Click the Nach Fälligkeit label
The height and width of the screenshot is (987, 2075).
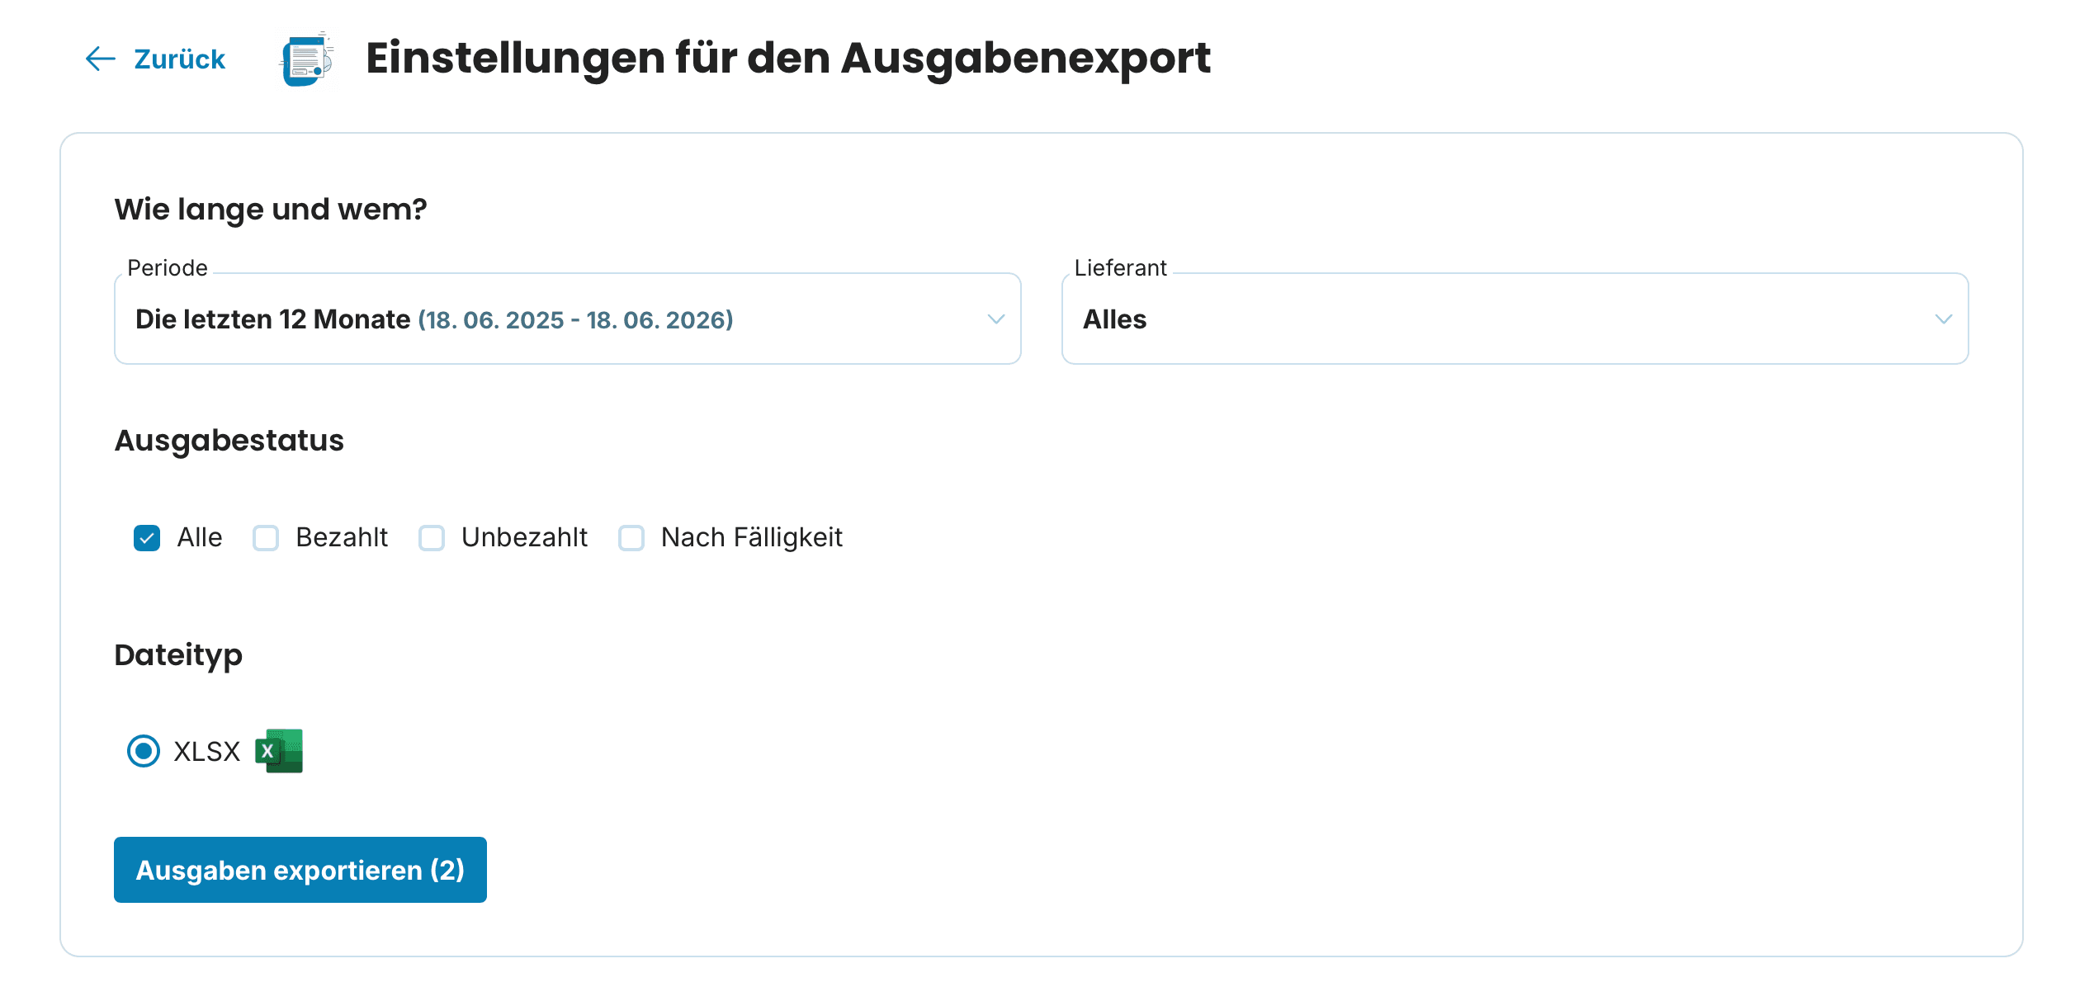[x=752, y=537]
